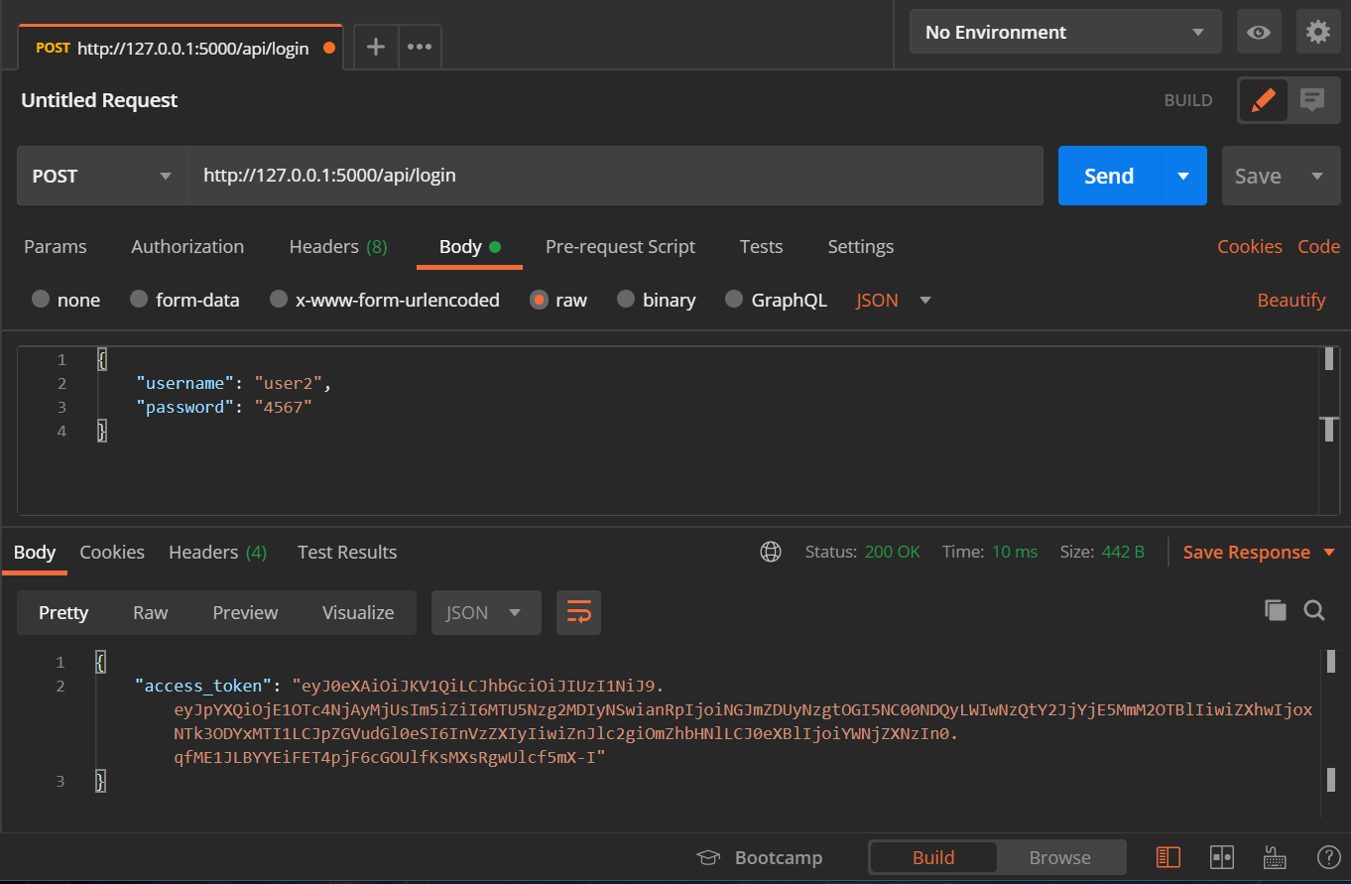Copy response body to clipboard
The height and width of the screenshot is (884, 1351).
click(1276, 611)
